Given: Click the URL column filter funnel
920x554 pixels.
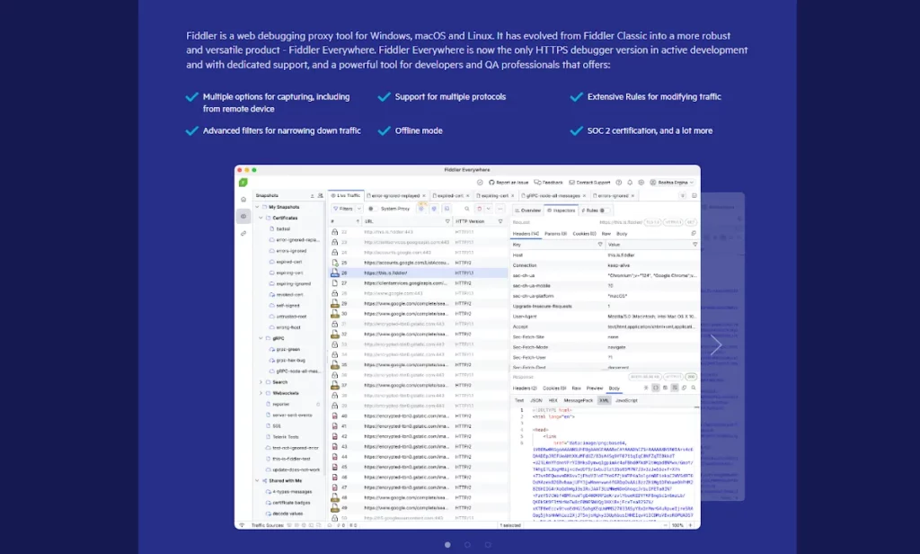Looking at the screenshot, I should (x=447, y=221).
